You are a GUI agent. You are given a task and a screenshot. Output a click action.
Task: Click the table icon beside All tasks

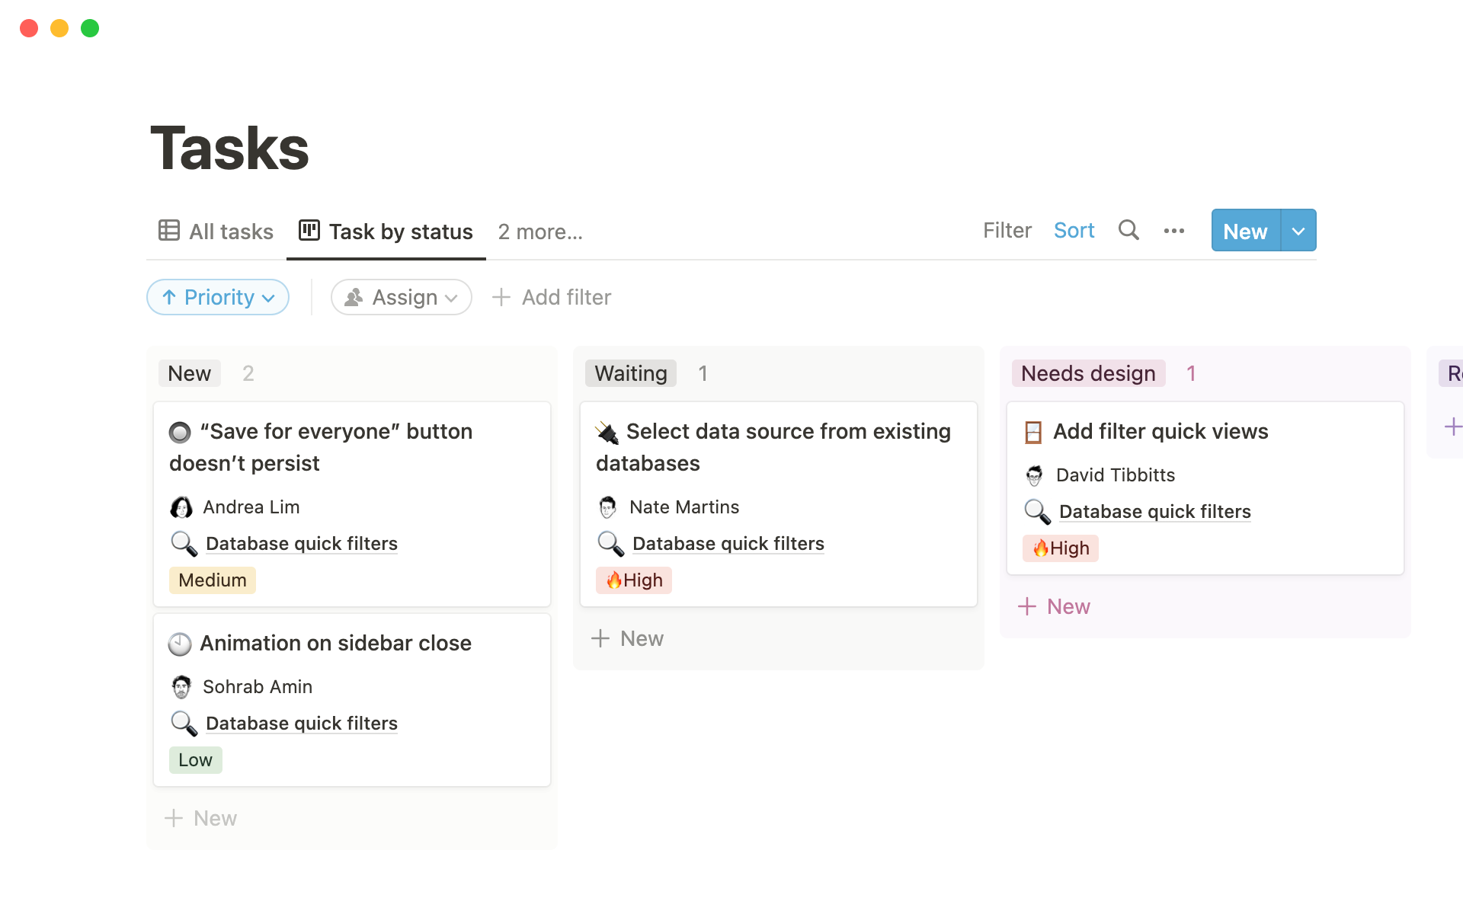pyautogui.click(x=169, y=230)
